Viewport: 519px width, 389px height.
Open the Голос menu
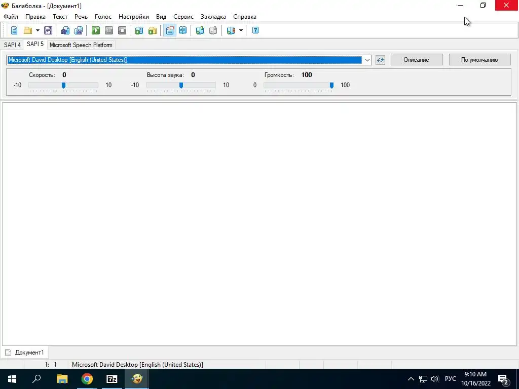pyautogui.click(x=103, y=17)
